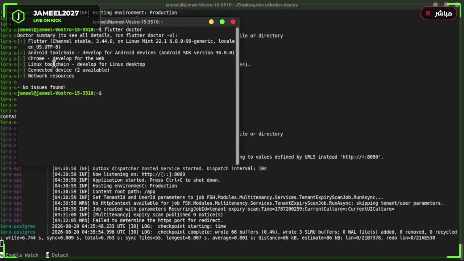This screenshot has width=464, height=261.
Task: Click 'Android toolchain - develop for Android devices' text
Action: pyautogui.click(x=92, y=53)
